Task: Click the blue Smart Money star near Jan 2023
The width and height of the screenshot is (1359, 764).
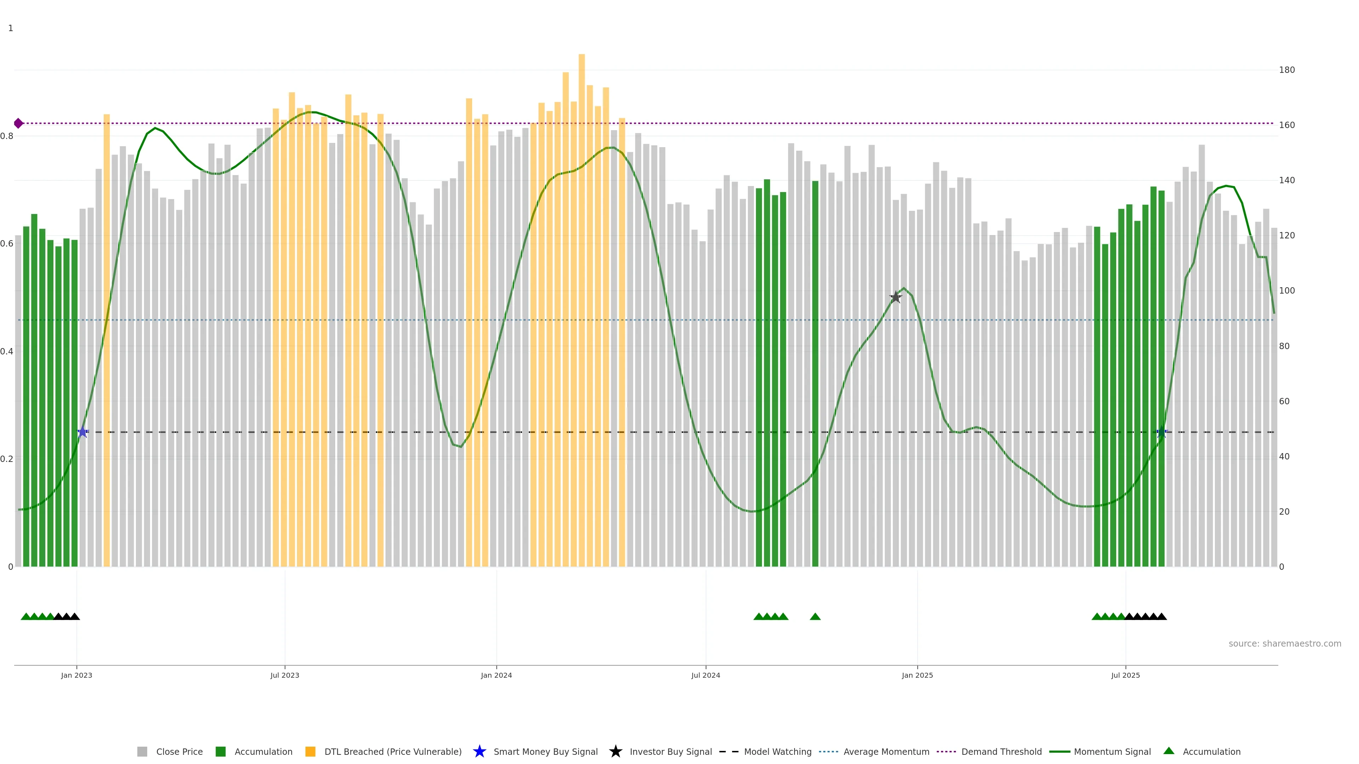Action: (x=83, y=432)
